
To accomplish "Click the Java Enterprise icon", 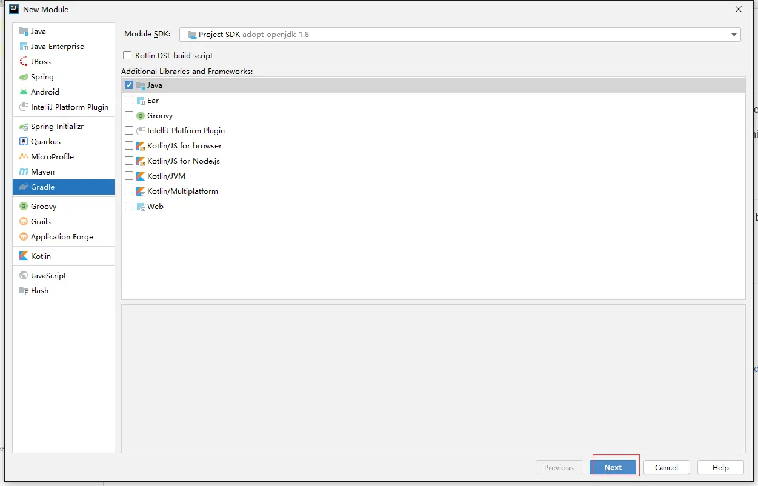I will click(x=24, y=47).
